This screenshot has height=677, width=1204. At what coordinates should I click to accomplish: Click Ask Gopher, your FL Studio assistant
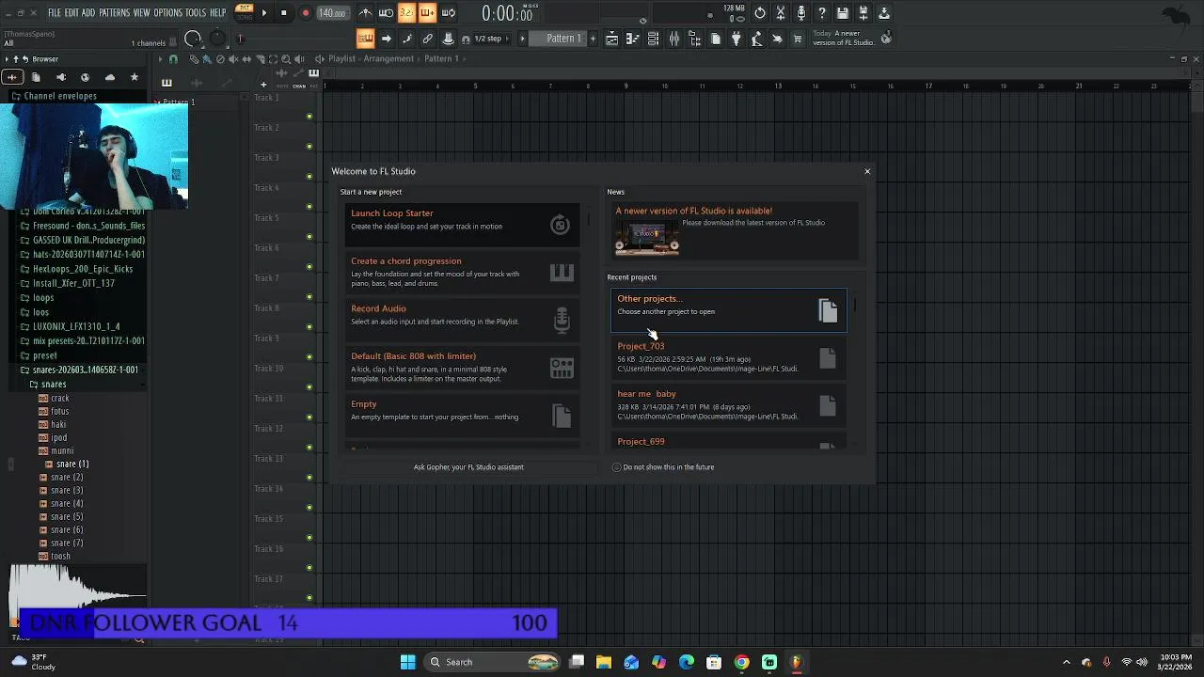(x=468, y=467)
